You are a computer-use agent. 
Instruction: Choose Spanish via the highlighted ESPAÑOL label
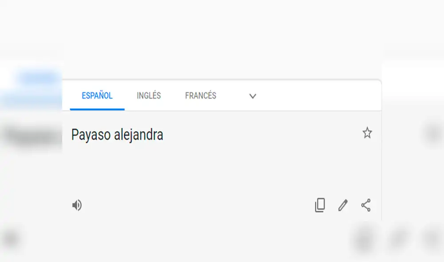point(97,95)
